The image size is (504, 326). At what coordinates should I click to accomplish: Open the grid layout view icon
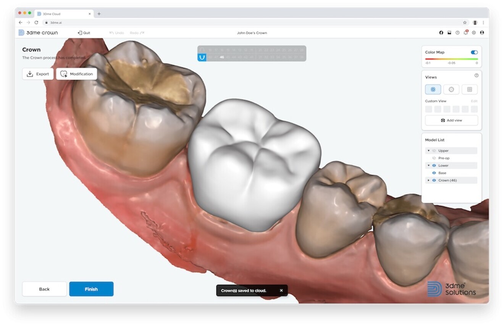(x=470, y=89)
